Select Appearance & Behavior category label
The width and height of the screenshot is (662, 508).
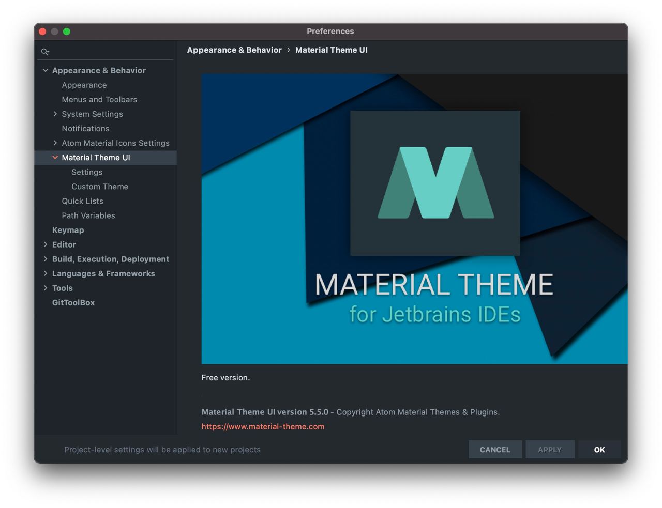pos(99,70)
